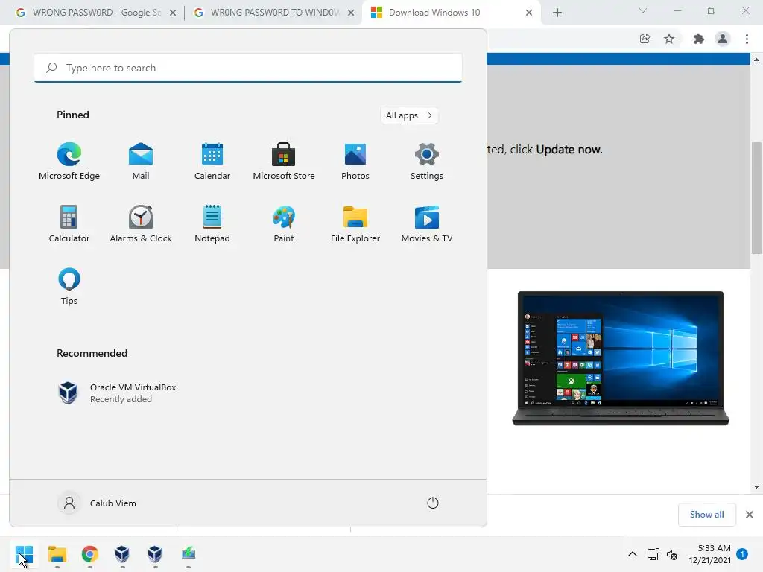Show hidden system tray icons
763x572 pixels.
pos(632,554)
